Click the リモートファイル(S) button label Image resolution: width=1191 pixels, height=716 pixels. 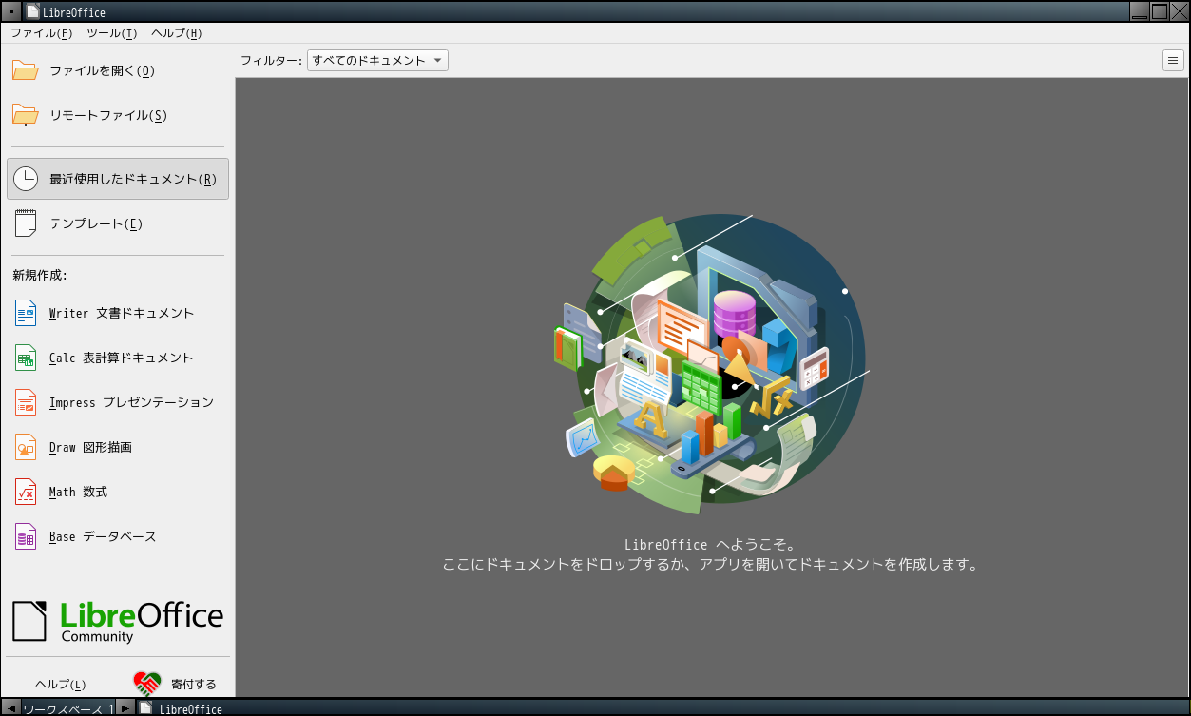click(x=108, y=115)
